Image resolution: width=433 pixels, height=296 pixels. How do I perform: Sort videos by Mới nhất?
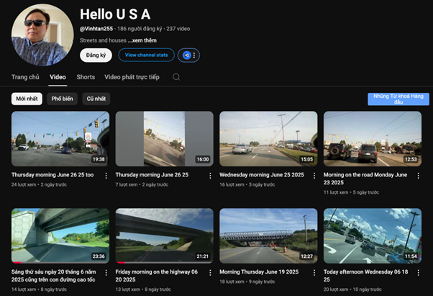coord(27,99)
